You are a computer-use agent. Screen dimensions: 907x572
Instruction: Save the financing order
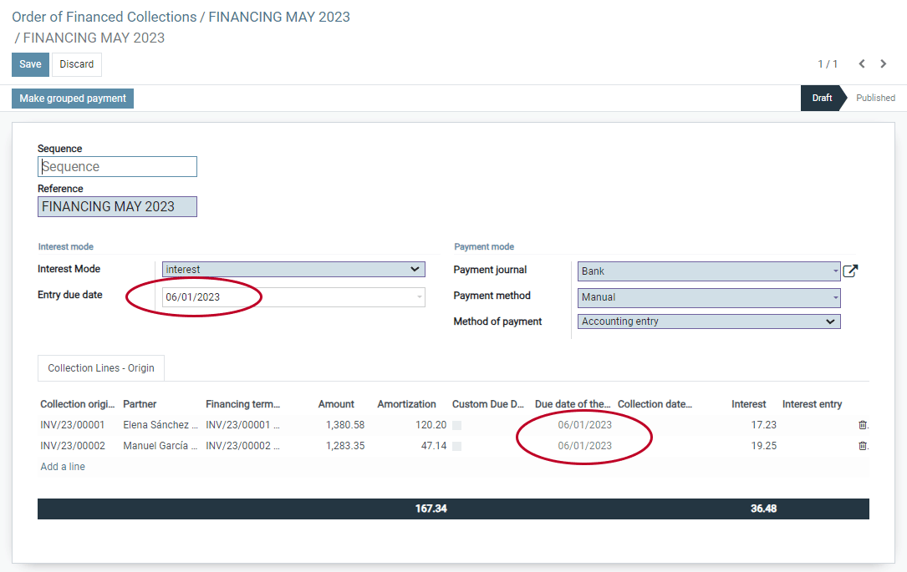pyautogui.click(x=30, y=64)
